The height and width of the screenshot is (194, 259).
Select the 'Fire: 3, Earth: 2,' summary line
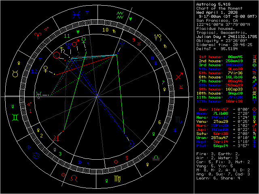[218, 154]
